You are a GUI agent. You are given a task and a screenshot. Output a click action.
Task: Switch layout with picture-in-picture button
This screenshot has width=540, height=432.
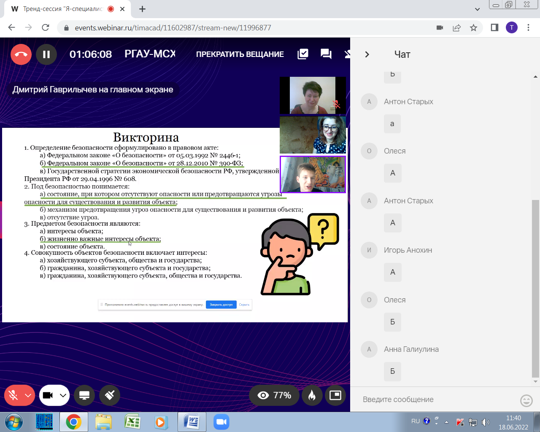click(x=335, y=395)
